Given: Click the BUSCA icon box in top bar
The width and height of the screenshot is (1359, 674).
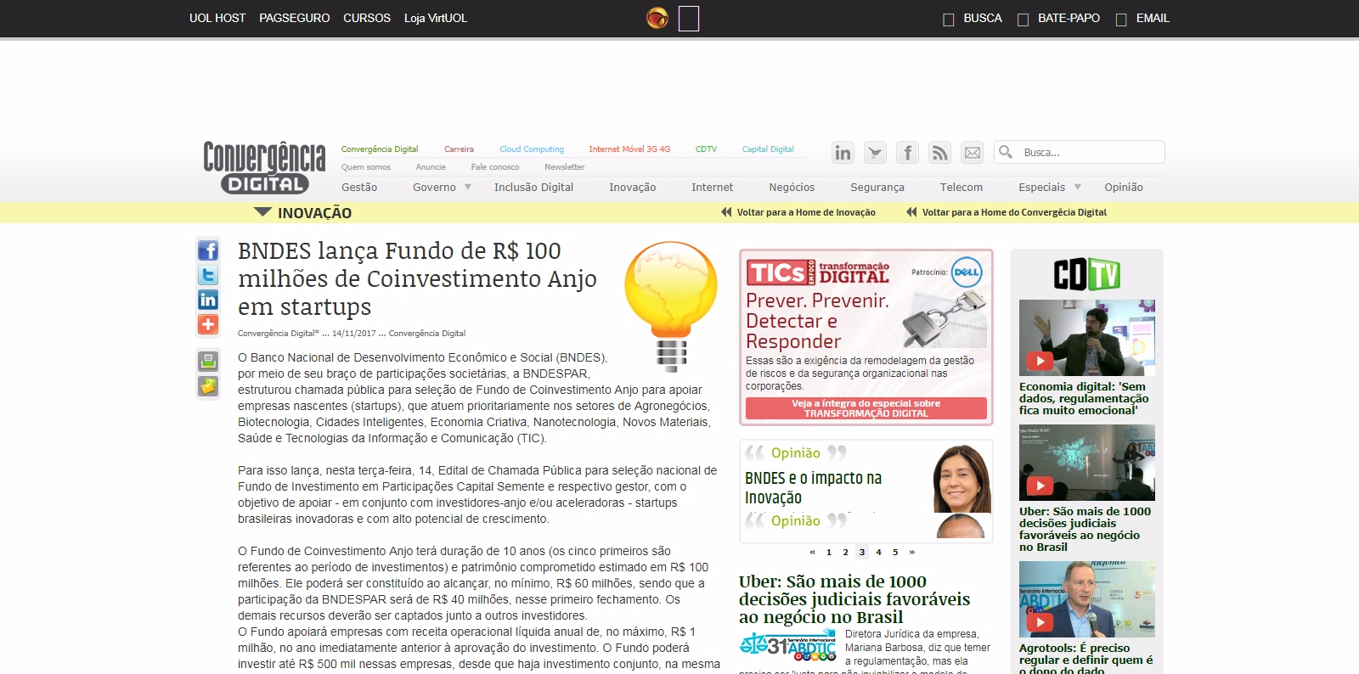Looking at the screenshot, I should pyautogui.click(x=949, y=20).
